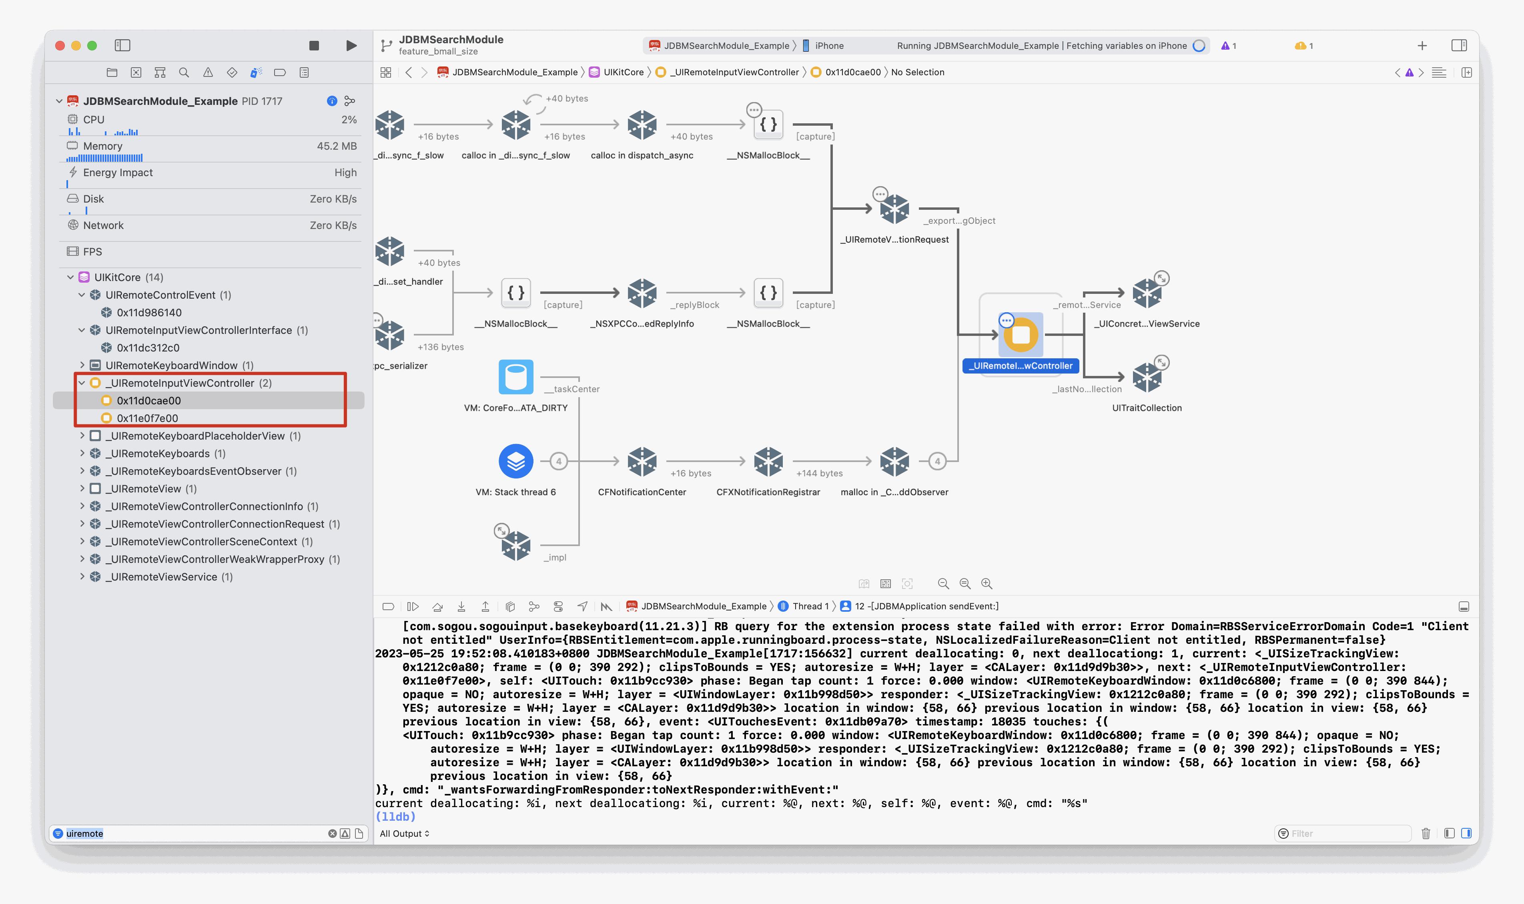Click the Run play button

351,46
